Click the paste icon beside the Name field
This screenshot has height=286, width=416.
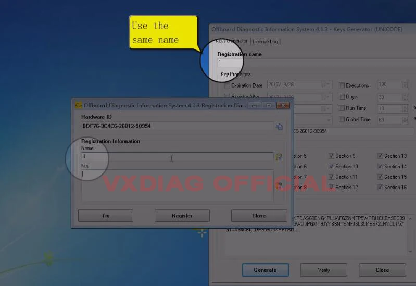(x=279, y=157)
